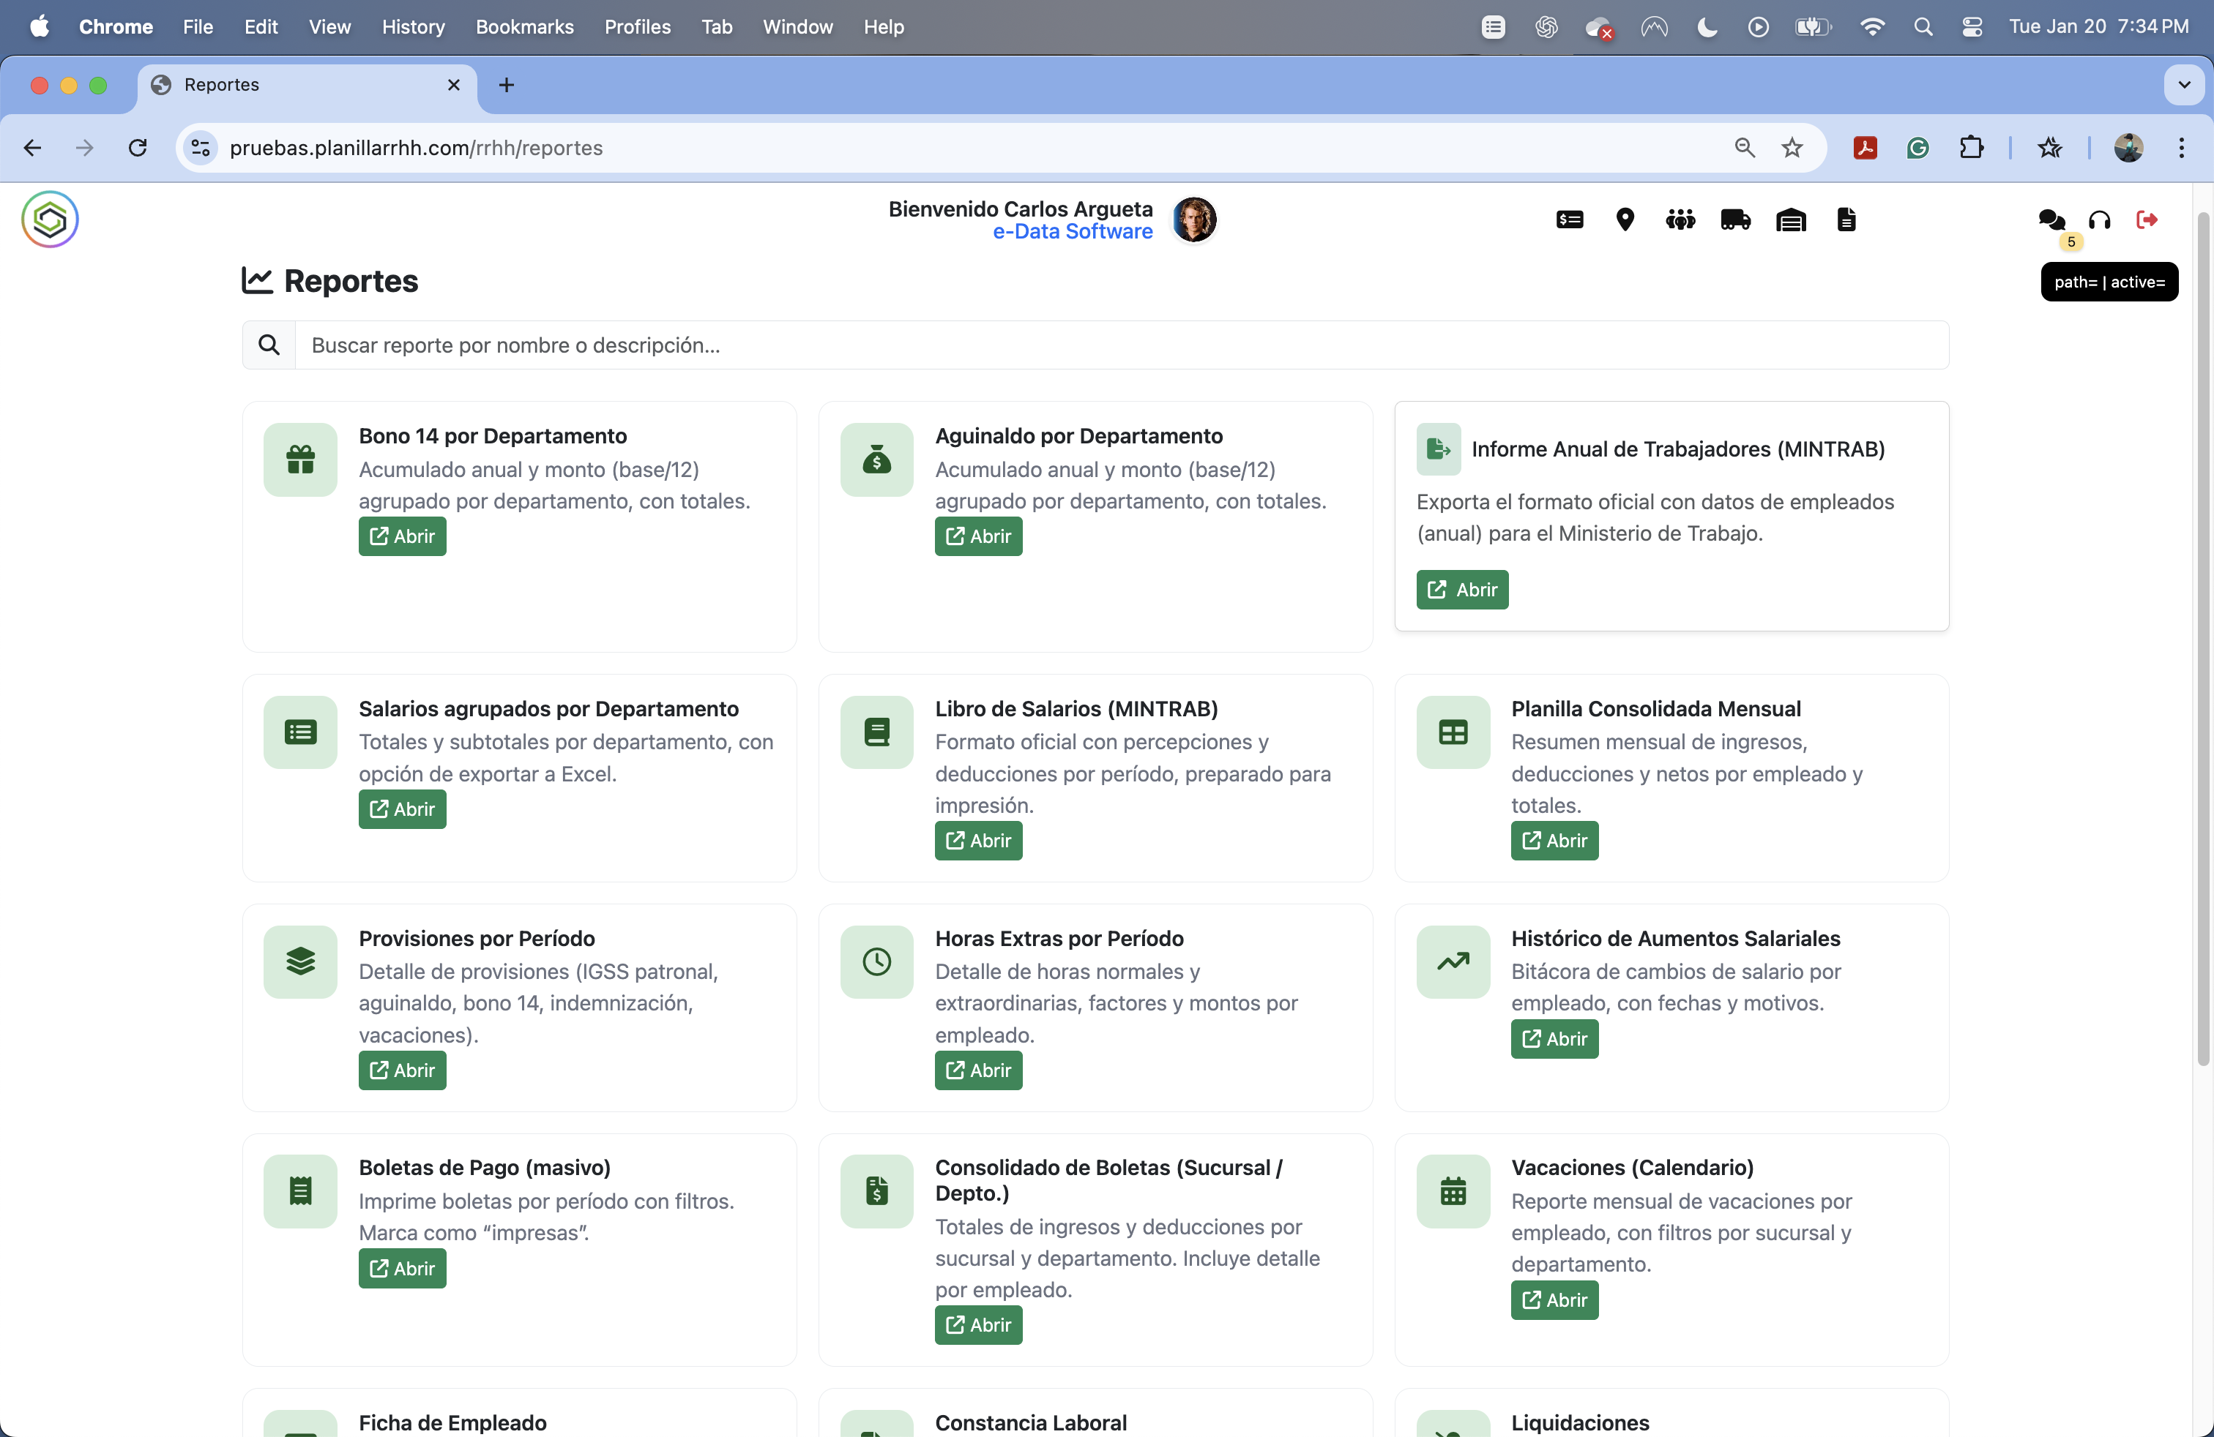Image resolution: width=2214 pixels, height=1437 pixels.
Task: Open chat messages with 5 notifications
Action: [2052, 220]
